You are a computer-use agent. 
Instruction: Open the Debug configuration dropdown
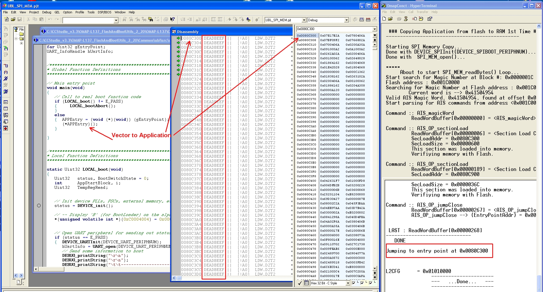tap(346, 20)
